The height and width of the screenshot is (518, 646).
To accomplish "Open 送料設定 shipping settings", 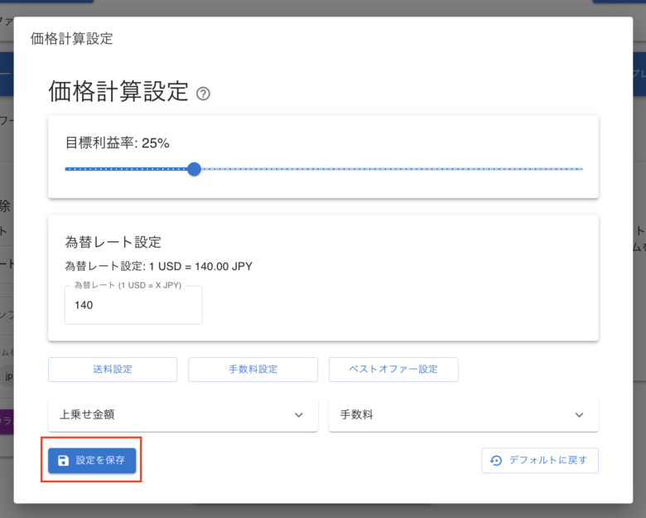I will pyautogui.click(x=113, y=370).
